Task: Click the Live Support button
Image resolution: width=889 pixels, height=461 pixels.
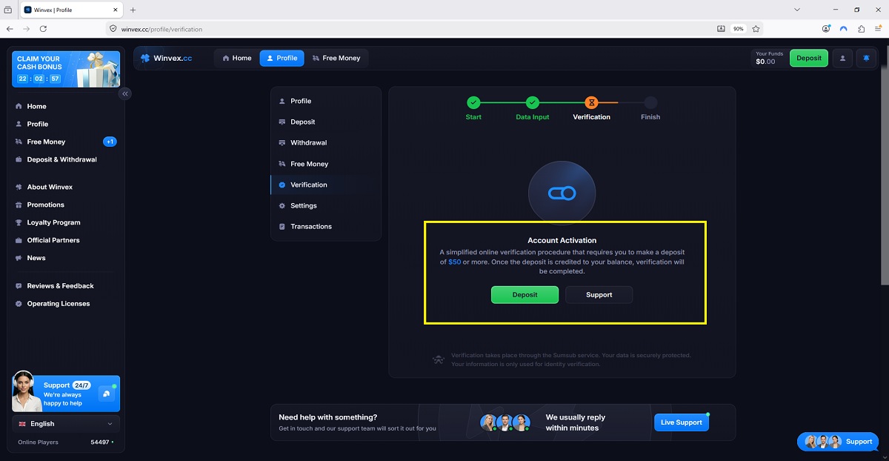Action: tap(681, 422)
